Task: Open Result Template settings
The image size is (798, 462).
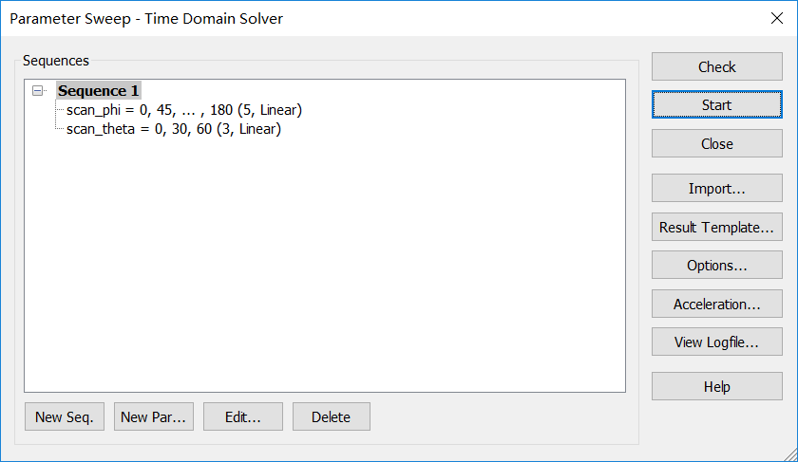Action: [x=716, y=227]
